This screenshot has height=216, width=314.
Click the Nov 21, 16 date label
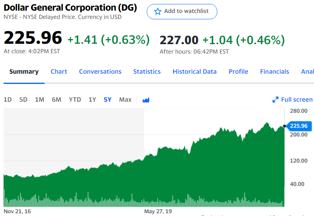(17, 211)
